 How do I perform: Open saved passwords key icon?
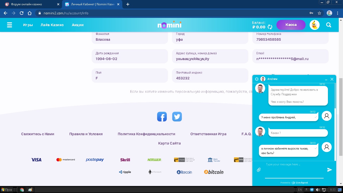point(311,13)
